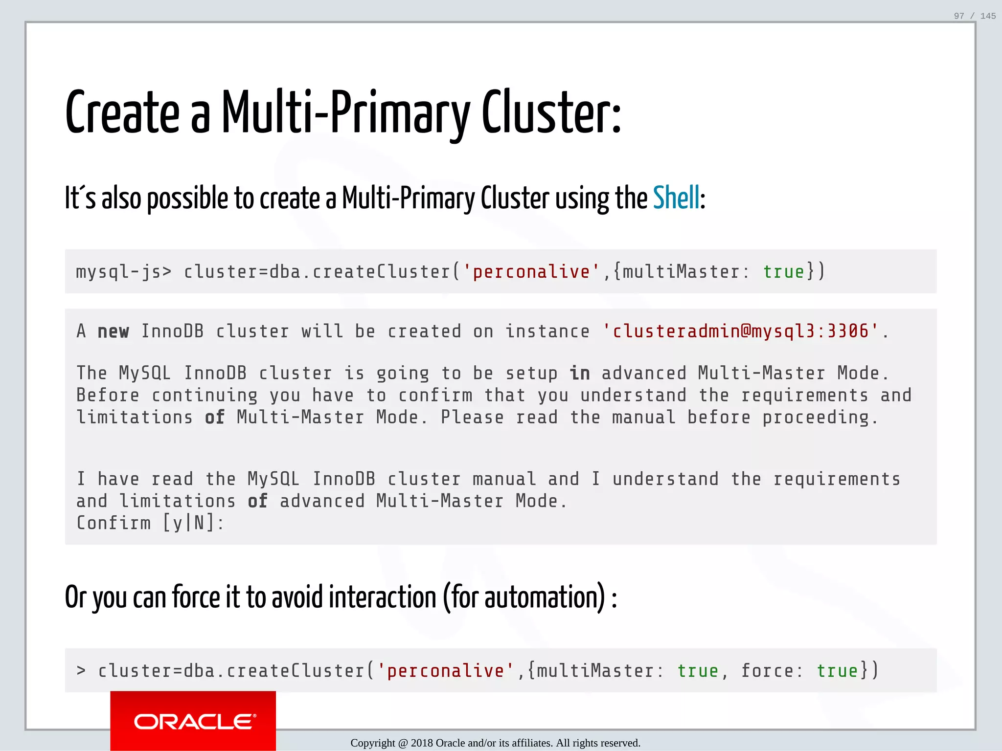Click the slide counter '97 / 145'
The width and height of the screenshot is (1002, 751).
pos(975,16)
